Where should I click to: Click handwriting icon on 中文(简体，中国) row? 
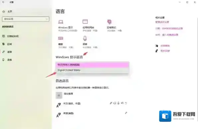(122, 103)
